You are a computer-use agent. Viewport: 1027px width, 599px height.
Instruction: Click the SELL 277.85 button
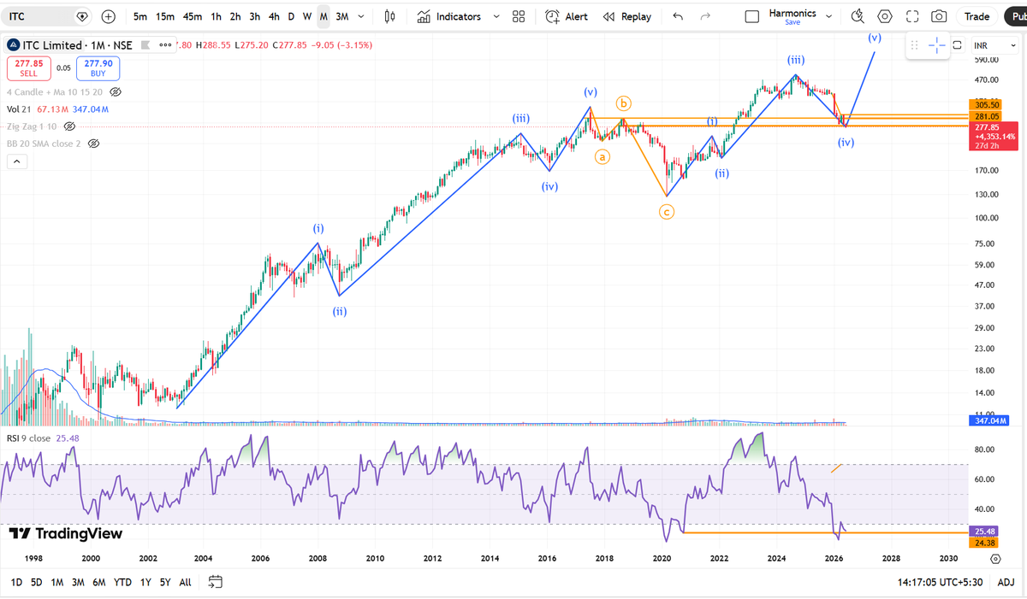click(x=29, y=68)
